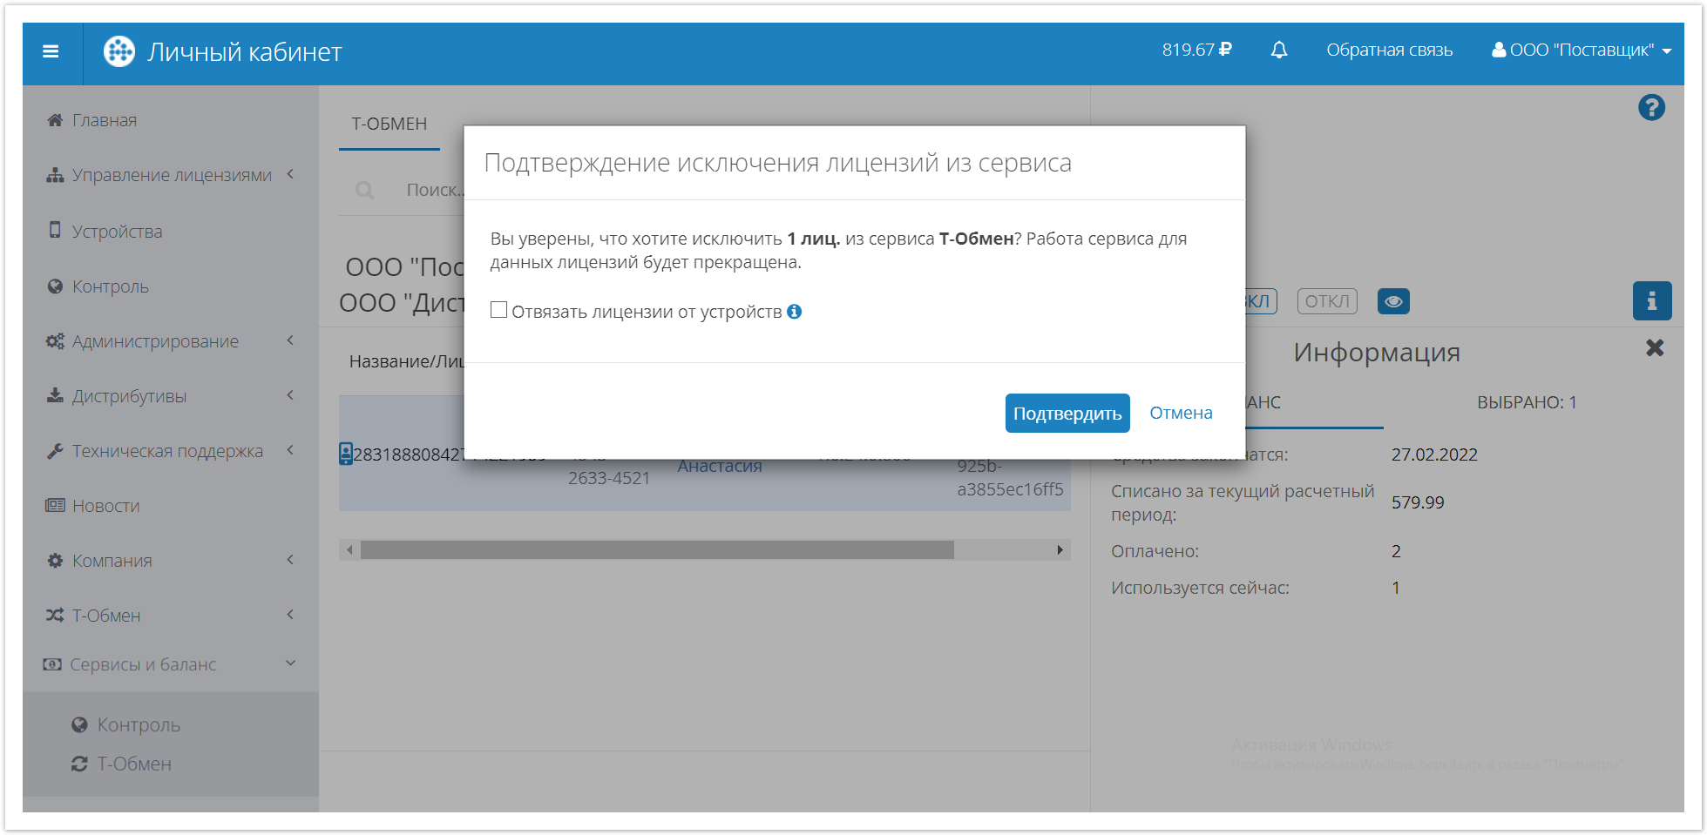1707x835 pixels.
Task: Expand Управление лицензиями menu
Action: [x=171, y=175]
